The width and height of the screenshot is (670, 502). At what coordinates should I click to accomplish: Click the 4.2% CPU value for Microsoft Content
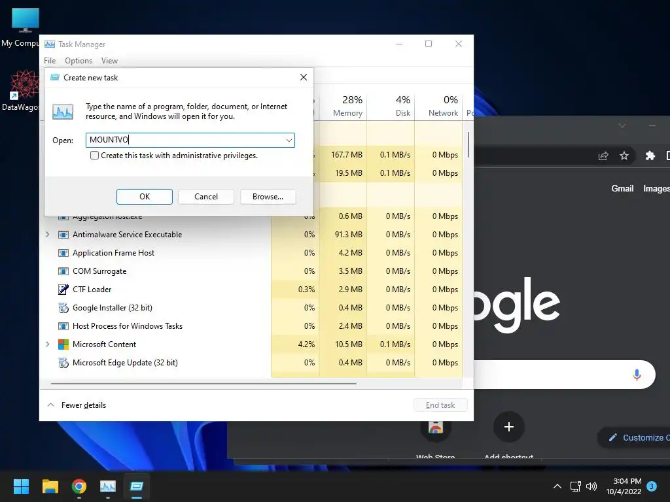click(x=306, y=344)
